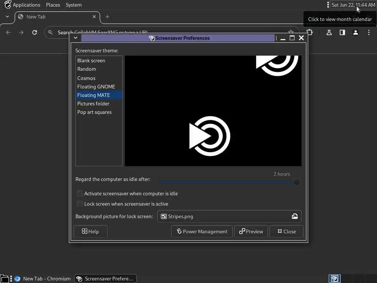The height and width of the screenshot is (283, 377).
Task: Choose the Cosmos screensaver theme
Action: click(99, 78)
